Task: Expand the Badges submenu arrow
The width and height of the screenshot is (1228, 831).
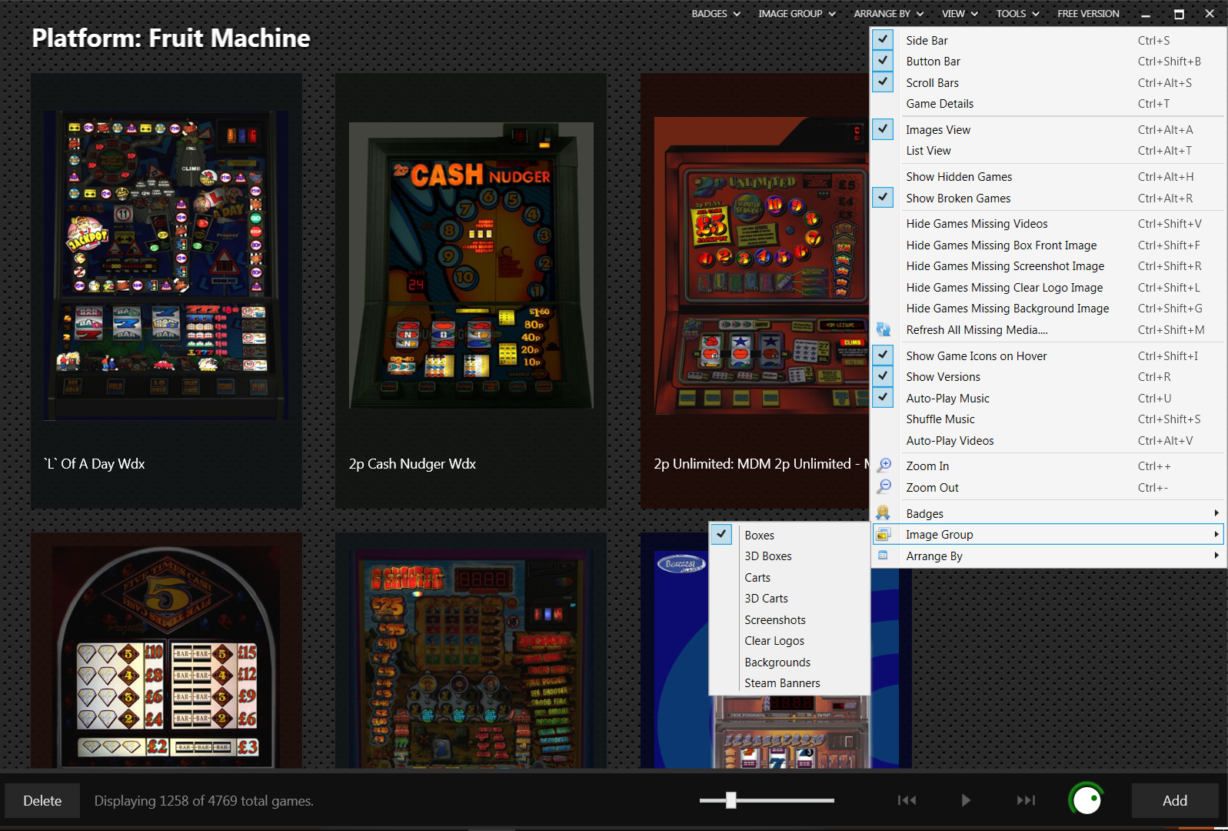Action: click(x=1216, y=513)
